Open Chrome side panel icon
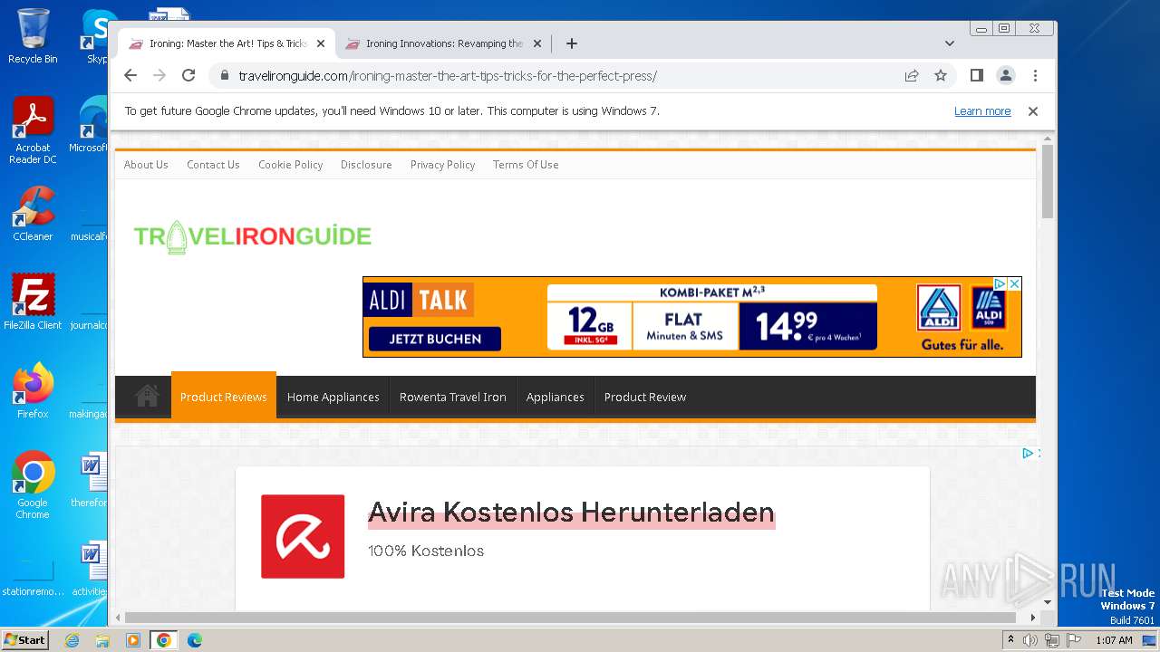Screen dimensions: 1160x652 tap(977, 76)
